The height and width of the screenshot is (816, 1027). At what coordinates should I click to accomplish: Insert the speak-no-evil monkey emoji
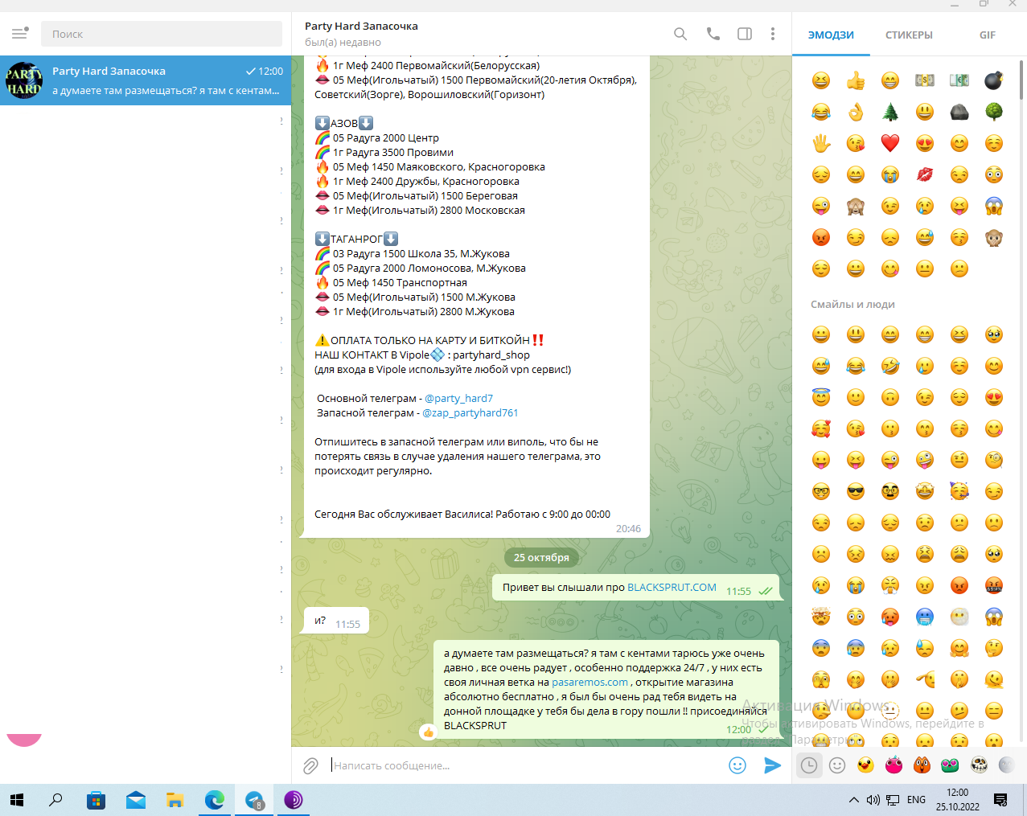[x=994, y=237]
